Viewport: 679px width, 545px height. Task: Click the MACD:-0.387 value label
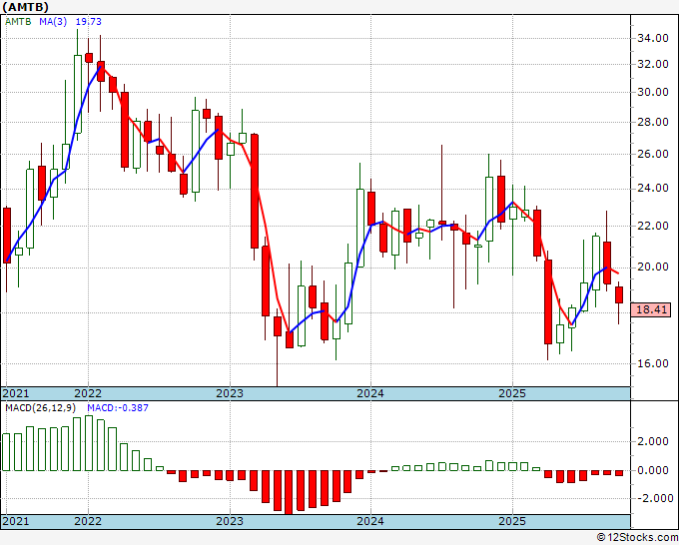118,408
